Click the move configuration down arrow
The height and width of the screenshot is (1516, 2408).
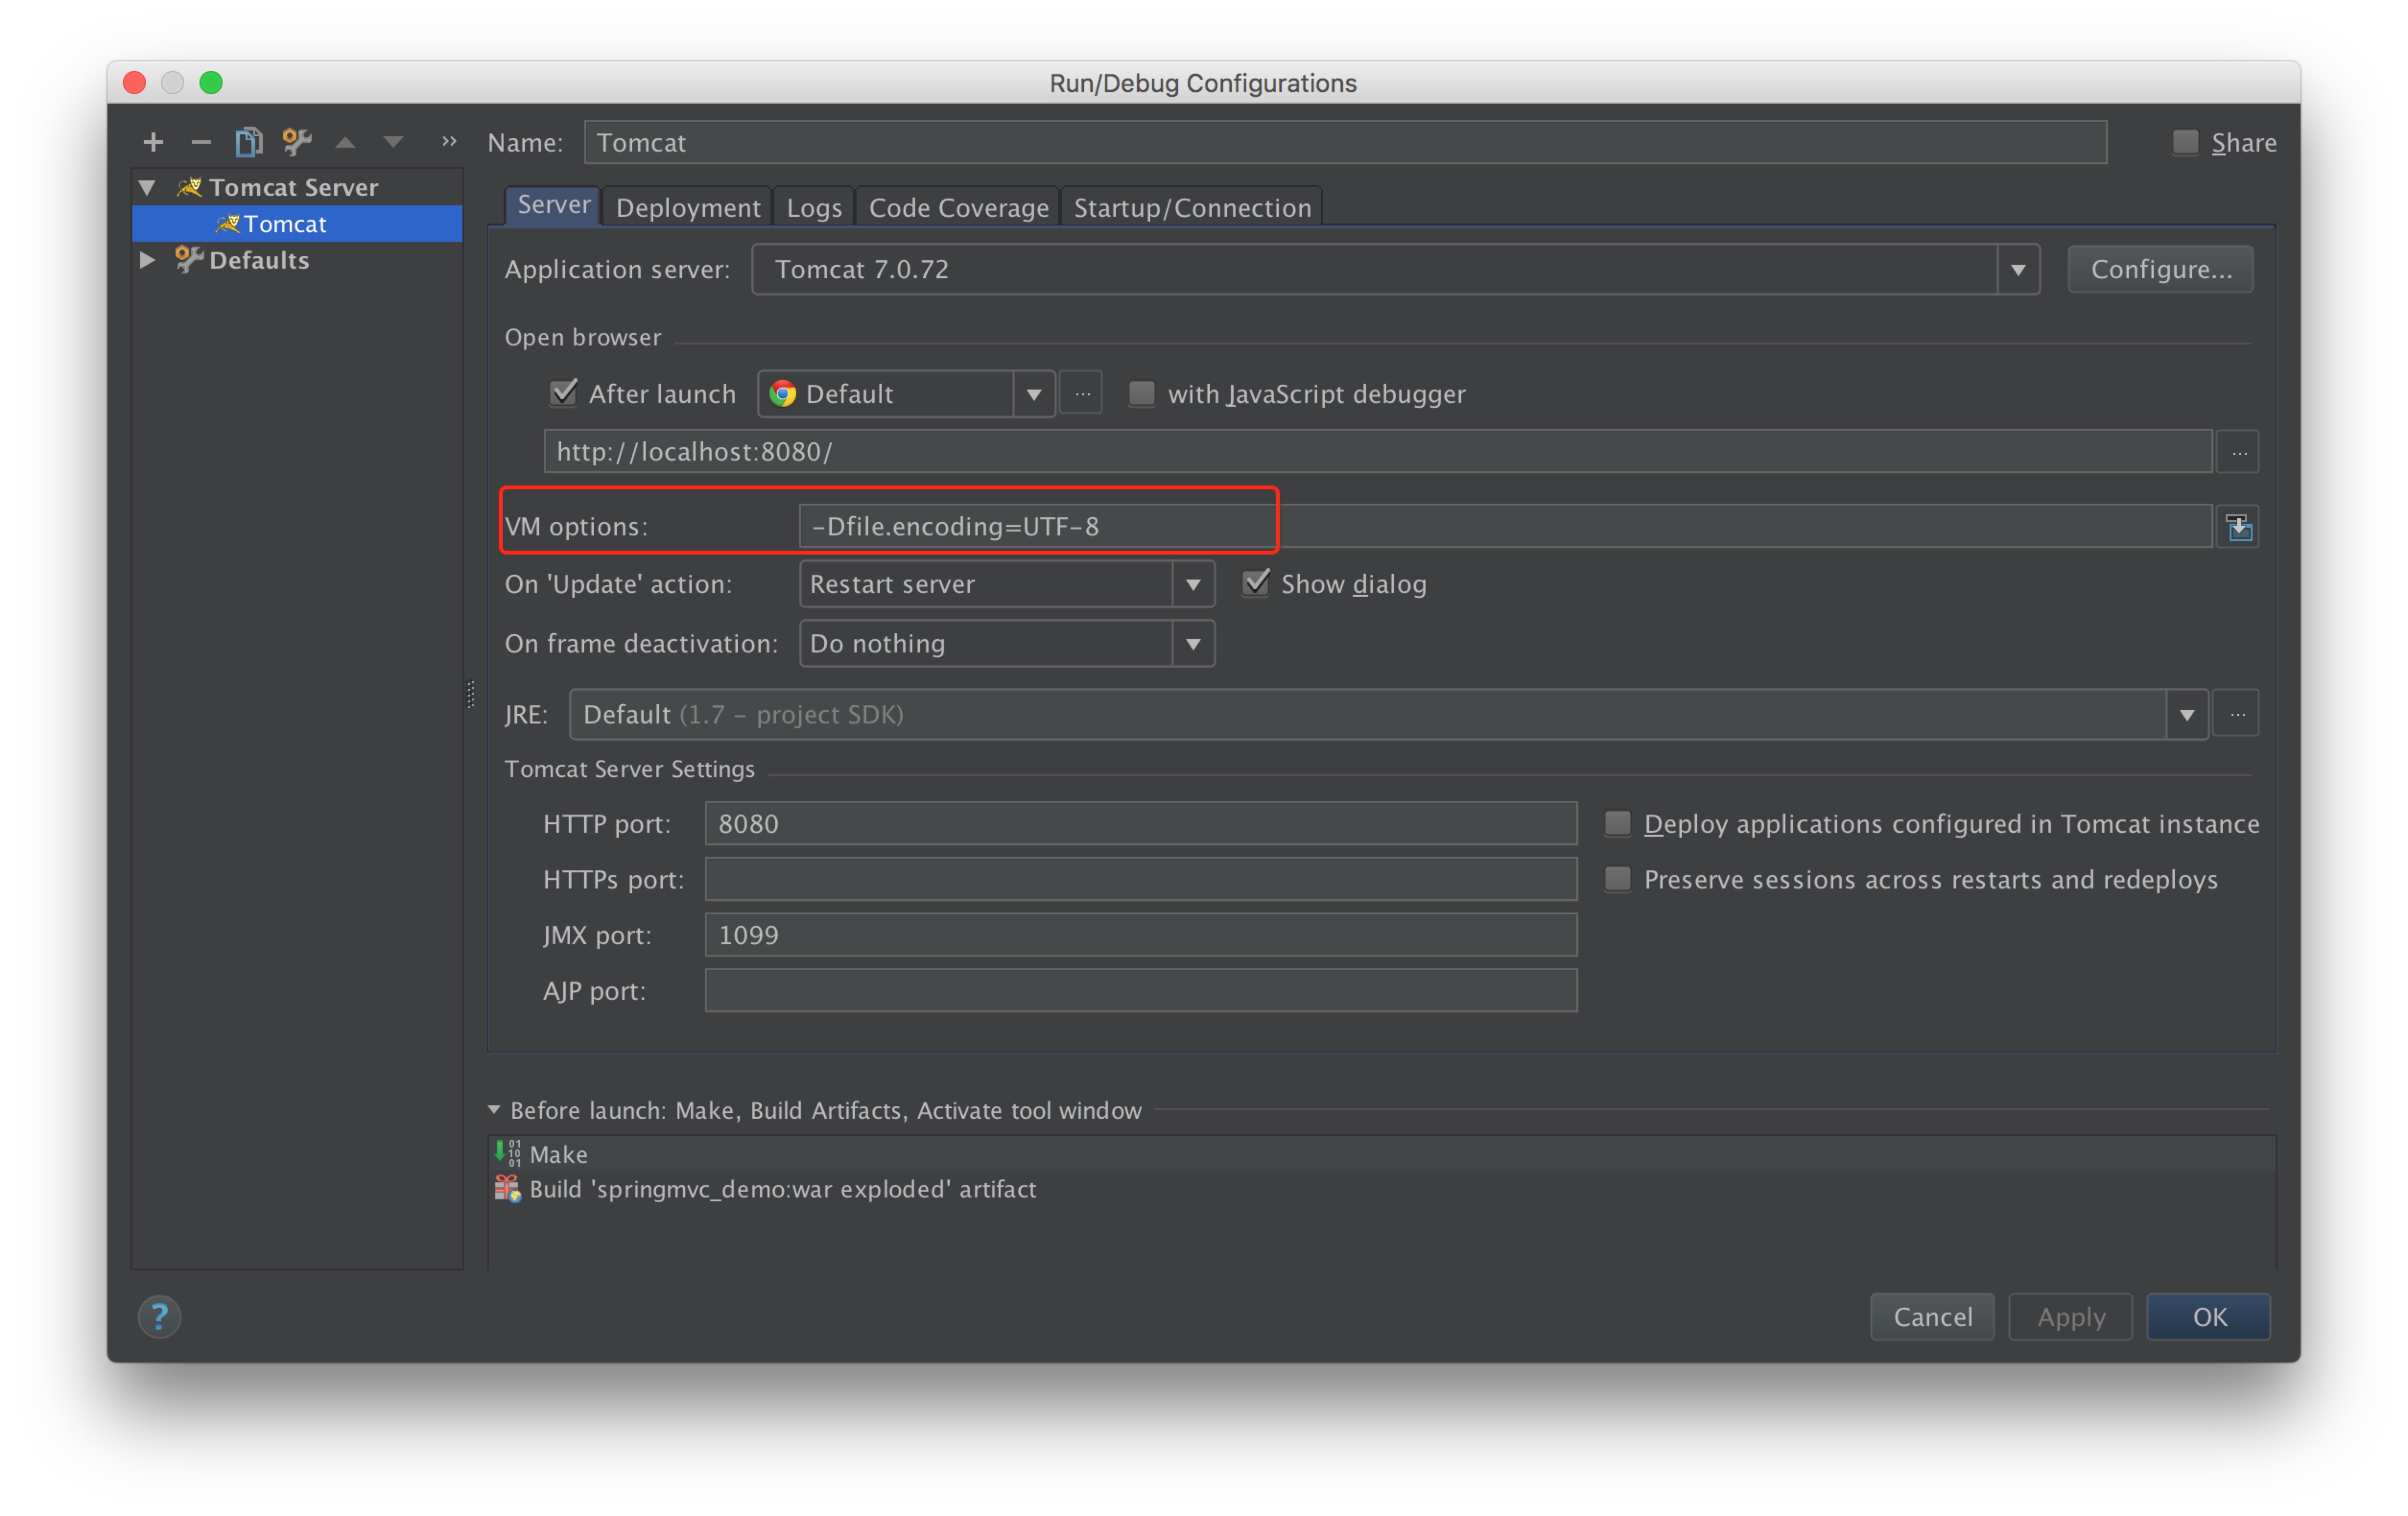point(393,142)
